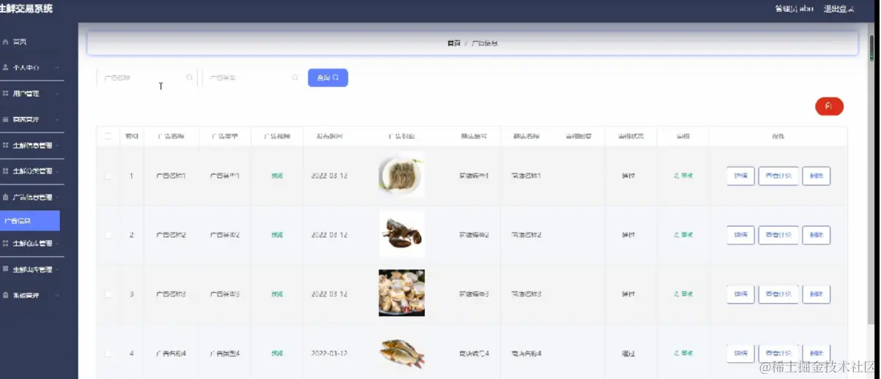
Task: Focus the 广告名称 search input
Action: [x=146, y=78]
